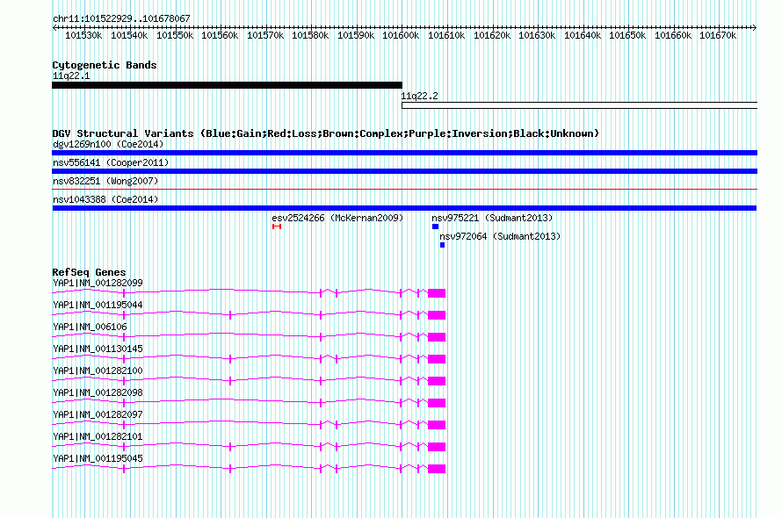
Task: Click the blue gain bar under dgv1269n100
Action: click(404, 153)
